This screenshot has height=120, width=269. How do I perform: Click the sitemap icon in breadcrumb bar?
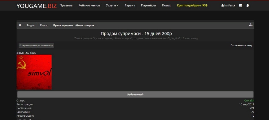click(251, 25)
